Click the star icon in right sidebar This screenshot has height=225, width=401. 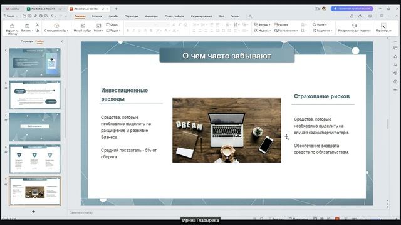395,56
